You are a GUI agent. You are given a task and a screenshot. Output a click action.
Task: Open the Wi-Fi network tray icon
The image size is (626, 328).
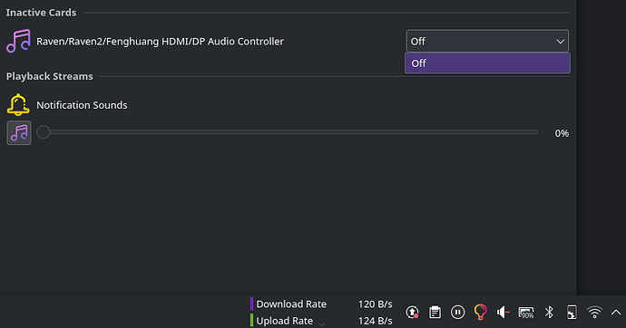[x=594, y=312]
